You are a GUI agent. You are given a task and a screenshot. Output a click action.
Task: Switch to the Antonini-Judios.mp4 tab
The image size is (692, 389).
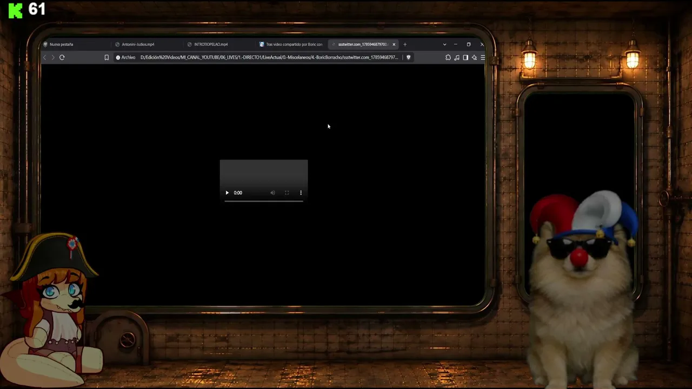coord(148,44)
